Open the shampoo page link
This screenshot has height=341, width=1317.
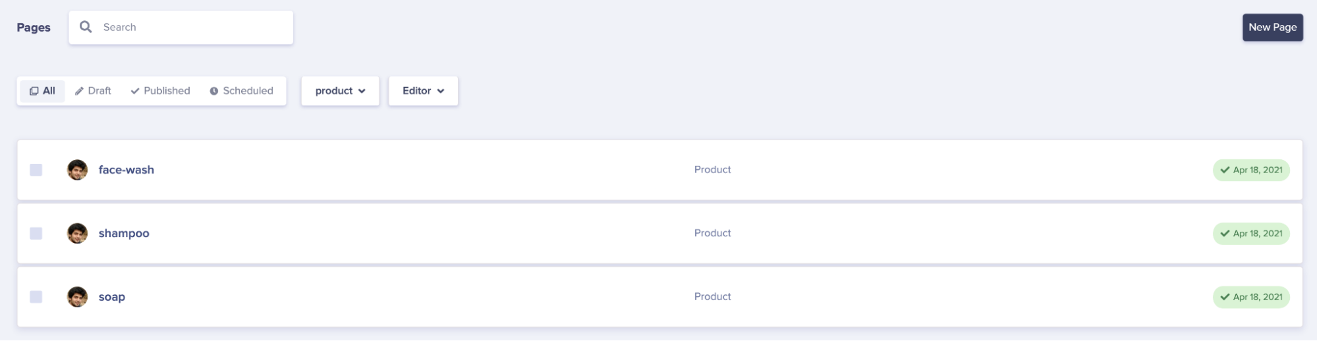124,234
